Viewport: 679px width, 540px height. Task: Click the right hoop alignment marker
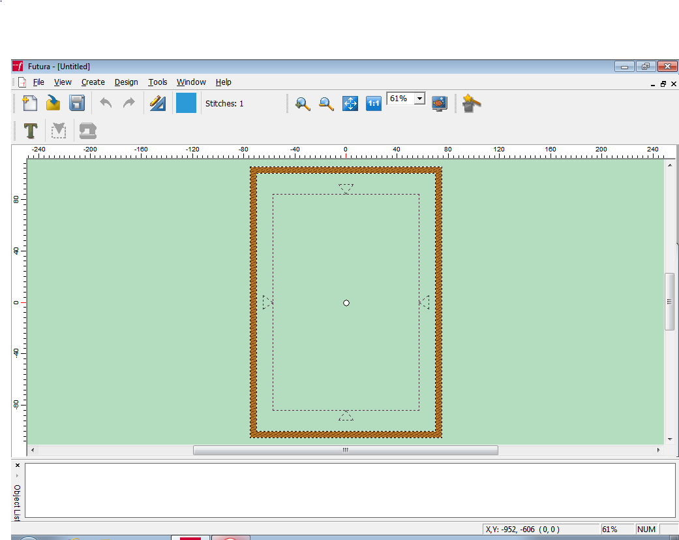(425, 302)
